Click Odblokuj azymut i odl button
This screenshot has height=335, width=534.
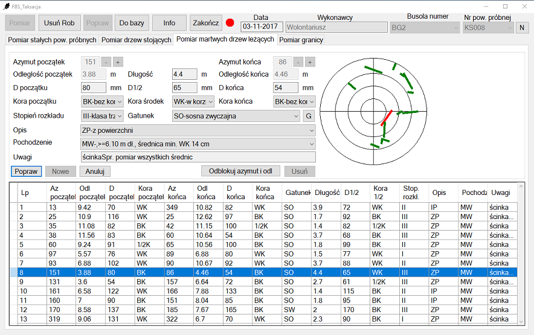[240, 171]
